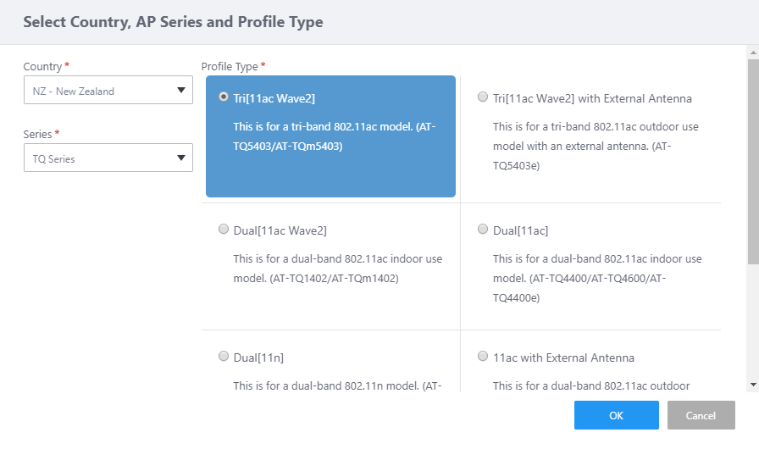The height and width of the screenshot is (449, 759).
Task: Click the AT-TQ1402/AT-TQm1402 dual-band description text
Action: (337, 268)
